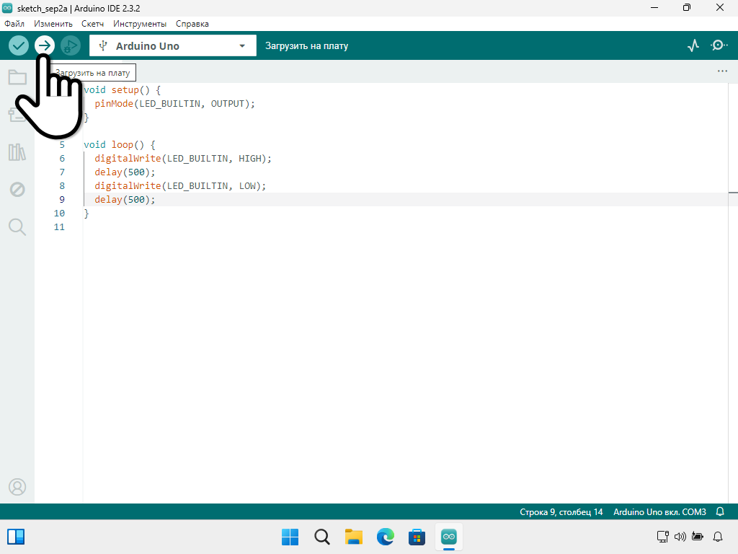The width and height of the screenshot is (738, 554).
Task: Open the Справка menu
Action: coord(192,24)
